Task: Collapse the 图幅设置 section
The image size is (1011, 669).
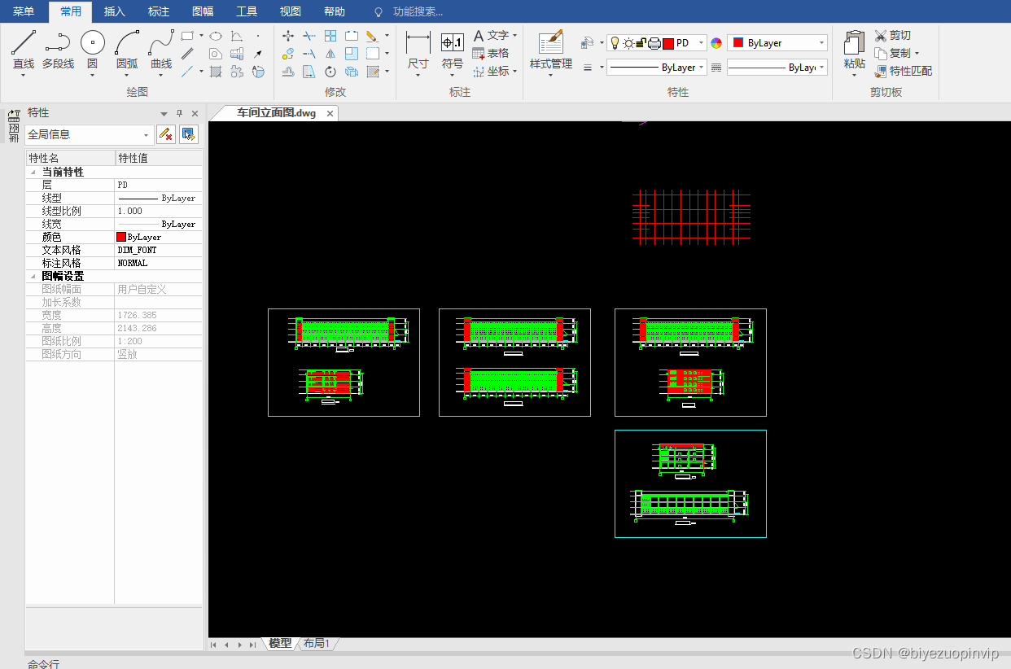Action: 33,277
